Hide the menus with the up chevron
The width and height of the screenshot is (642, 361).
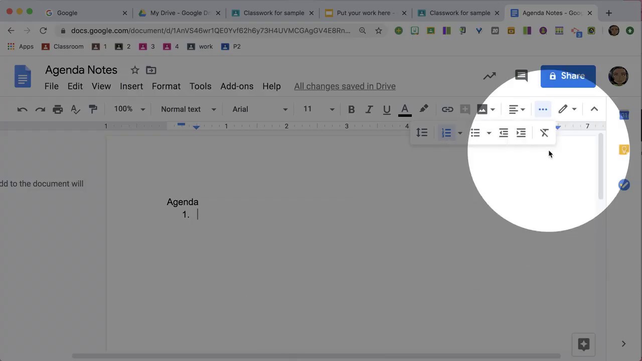(x=594, y=109)
